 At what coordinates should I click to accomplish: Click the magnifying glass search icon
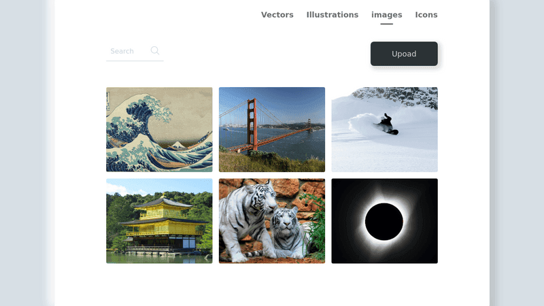pos(155,50)
